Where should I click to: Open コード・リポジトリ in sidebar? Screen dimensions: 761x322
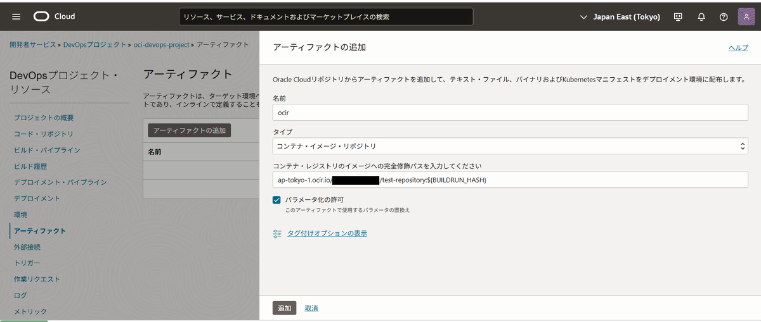[x=44, y=134]
